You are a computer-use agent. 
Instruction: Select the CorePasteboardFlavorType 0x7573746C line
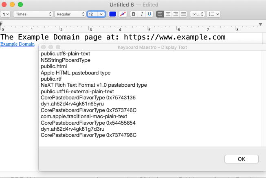[x=88, y=110]
